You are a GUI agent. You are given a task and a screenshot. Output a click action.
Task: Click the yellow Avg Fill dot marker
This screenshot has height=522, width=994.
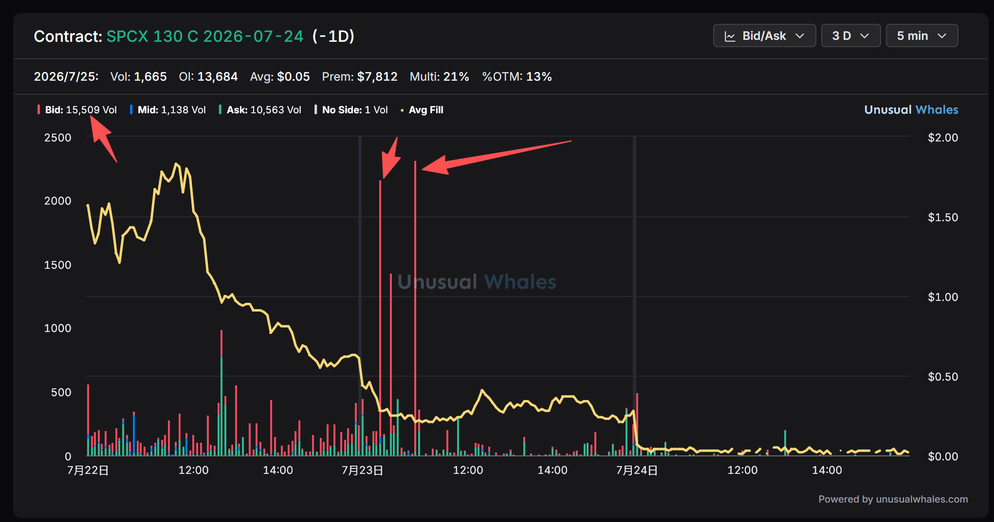pos(402,111)
